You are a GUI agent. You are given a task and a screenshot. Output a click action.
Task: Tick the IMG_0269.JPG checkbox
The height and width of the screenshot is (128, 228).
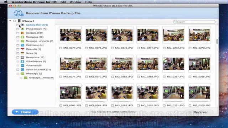coord(112,77)
